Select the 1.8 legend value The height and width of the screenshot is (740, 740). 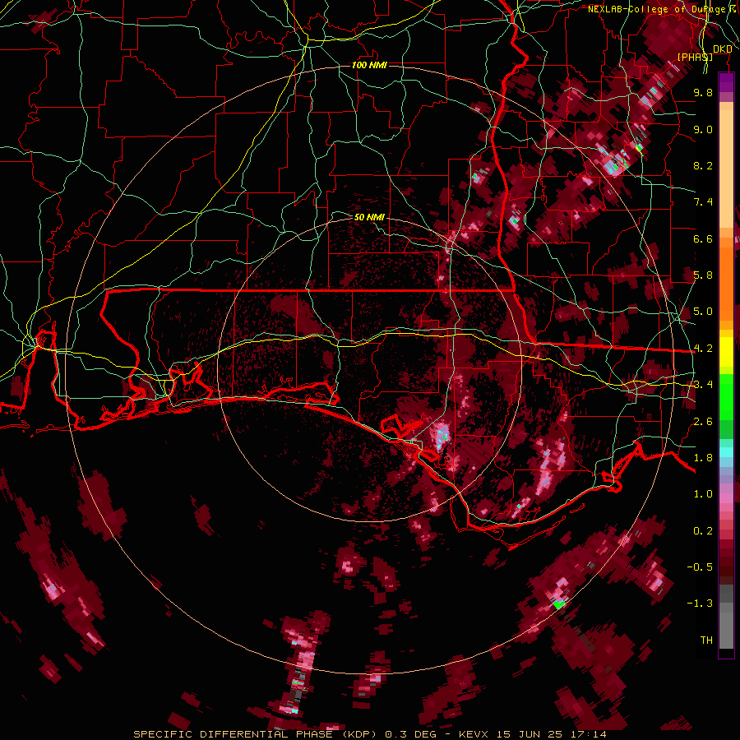click(x=703, y=458)
